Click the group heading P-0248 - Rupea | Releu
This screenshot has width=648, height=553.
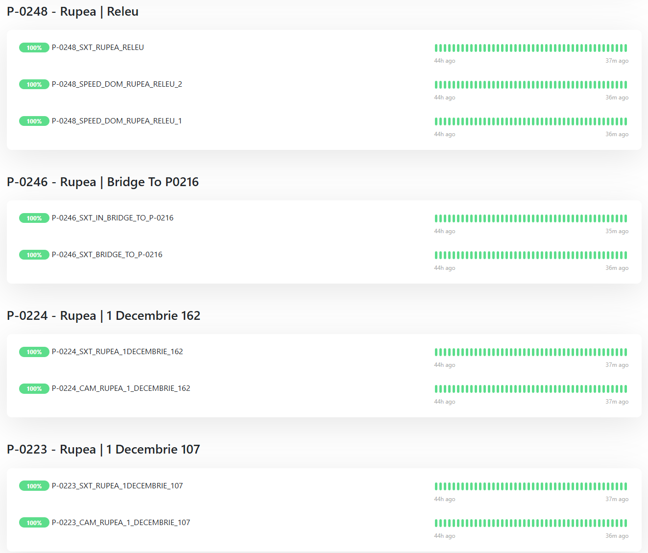tap(72, 12)
